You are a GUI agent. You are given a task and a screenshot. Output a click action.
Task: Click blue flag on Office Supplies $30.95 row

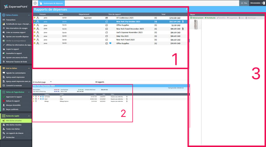[110, 43]
